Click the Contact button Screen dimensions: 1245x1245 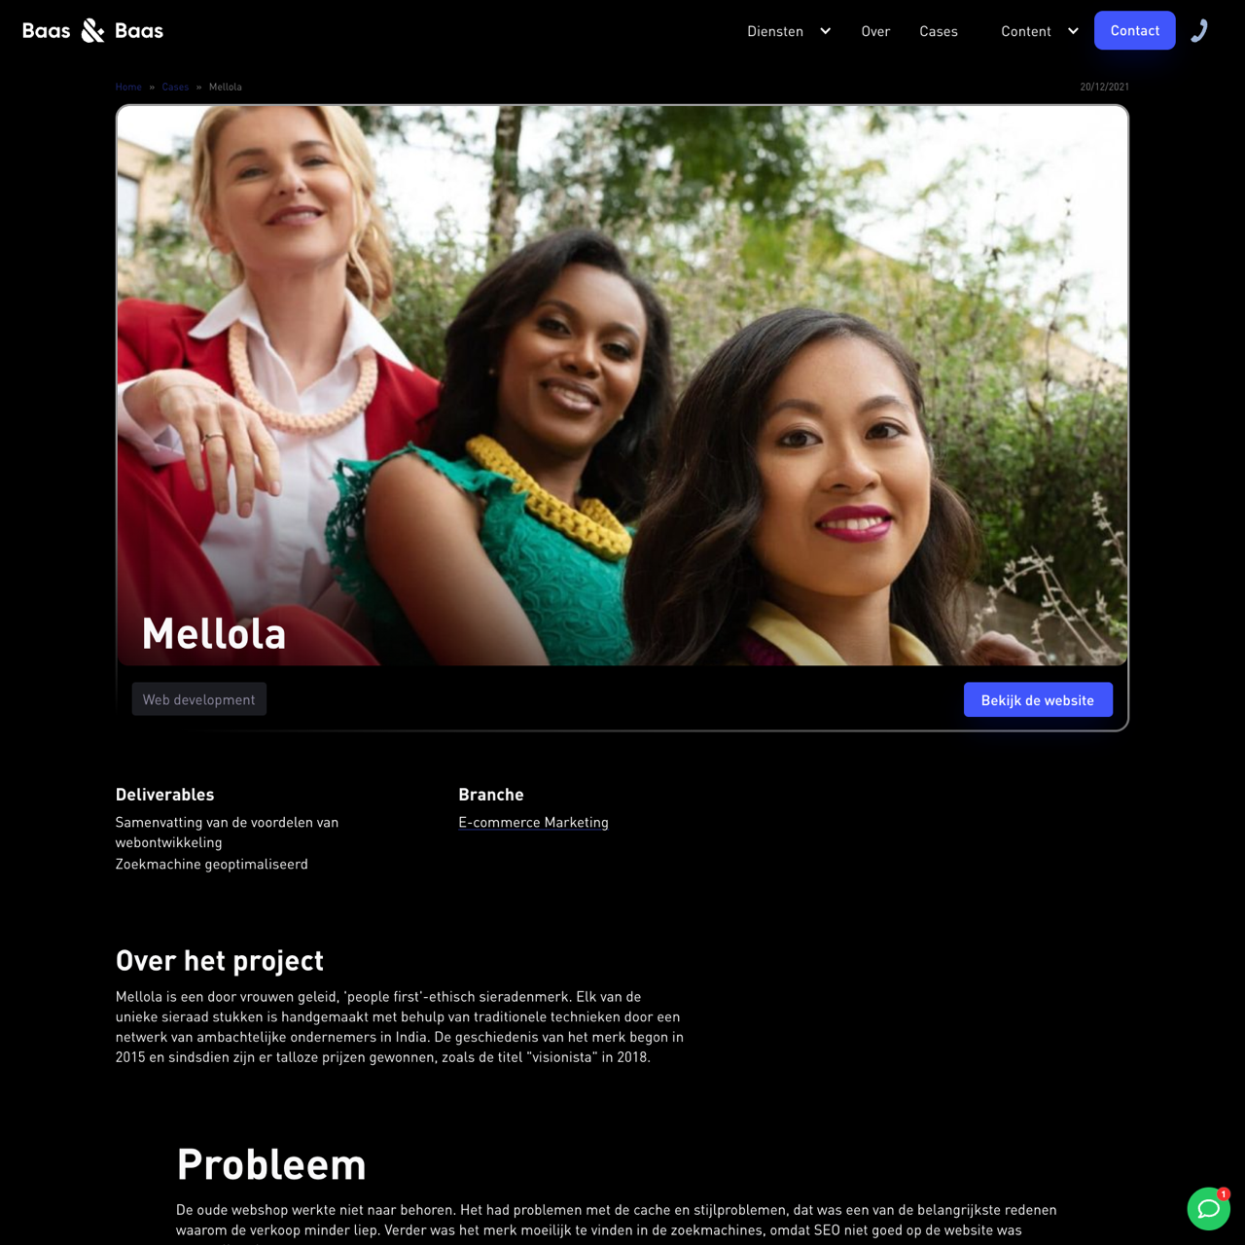pos(1135,30)
